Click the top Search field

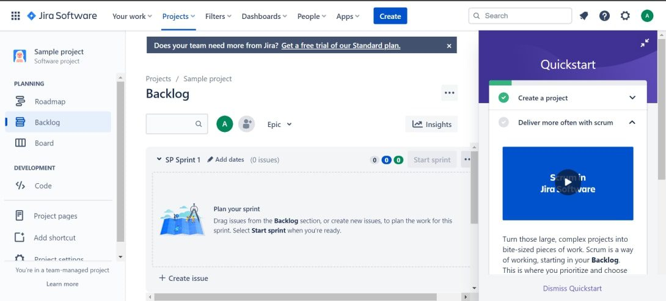tap(521, 16)
